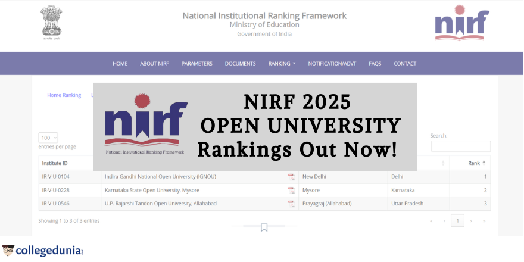Click Indira Gandhi National Open University (IGNOU)
The image size is (524, 262).
[x=160, y=176]
